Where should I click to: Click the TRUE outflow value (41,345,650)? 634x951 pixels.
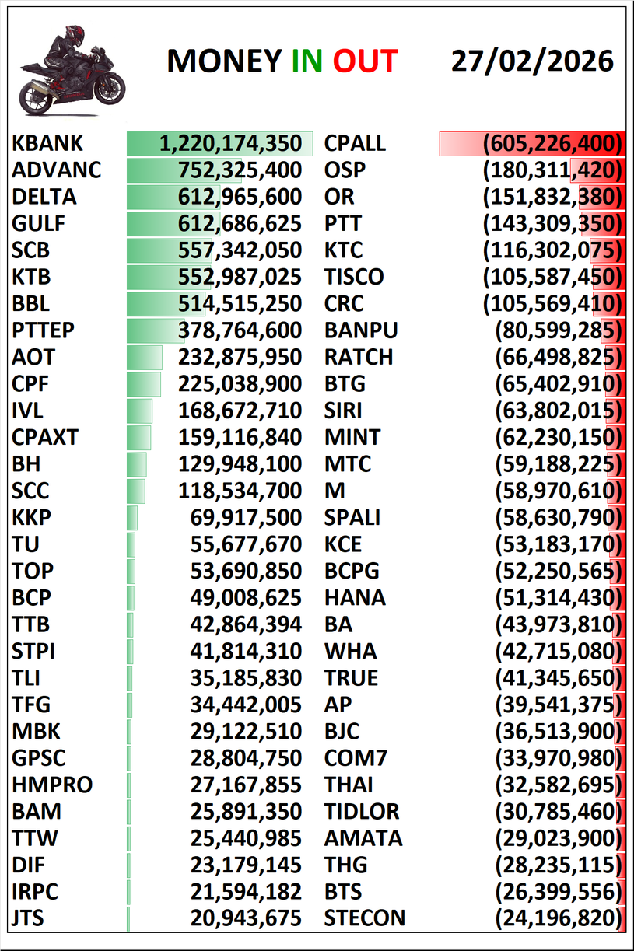(x=559, y=678)
